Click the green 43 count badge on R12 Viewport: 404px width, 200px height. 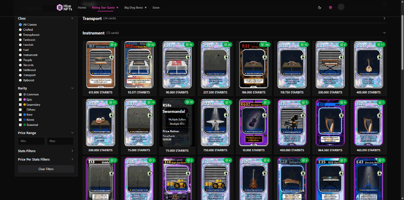[151, 45]
